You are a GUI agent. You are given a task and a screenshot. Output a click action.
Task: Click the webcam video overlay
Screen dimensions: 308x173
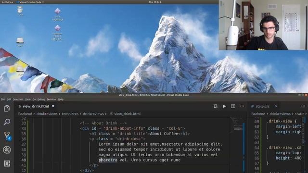[x=263, y=25]
